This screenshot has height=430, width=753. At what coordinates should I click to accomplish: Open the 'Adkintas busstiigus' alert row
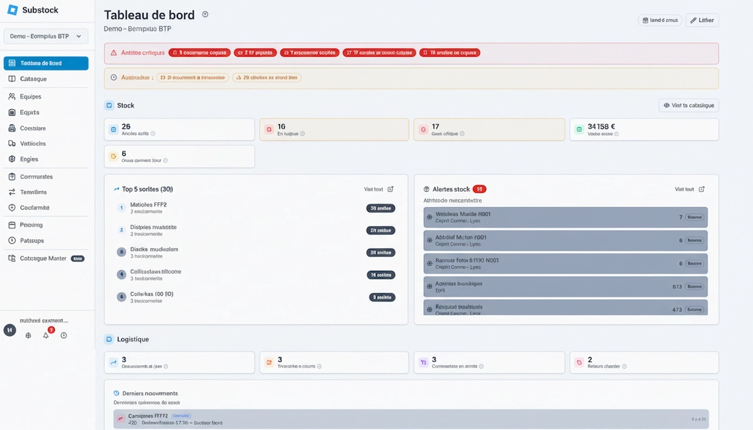pyautogui.click(x=565, y=286)
